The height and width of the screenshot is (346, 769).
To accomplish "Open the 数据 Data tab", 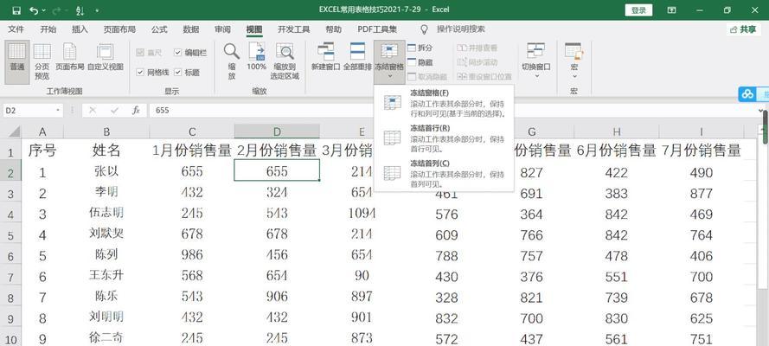I will (191, 29).
